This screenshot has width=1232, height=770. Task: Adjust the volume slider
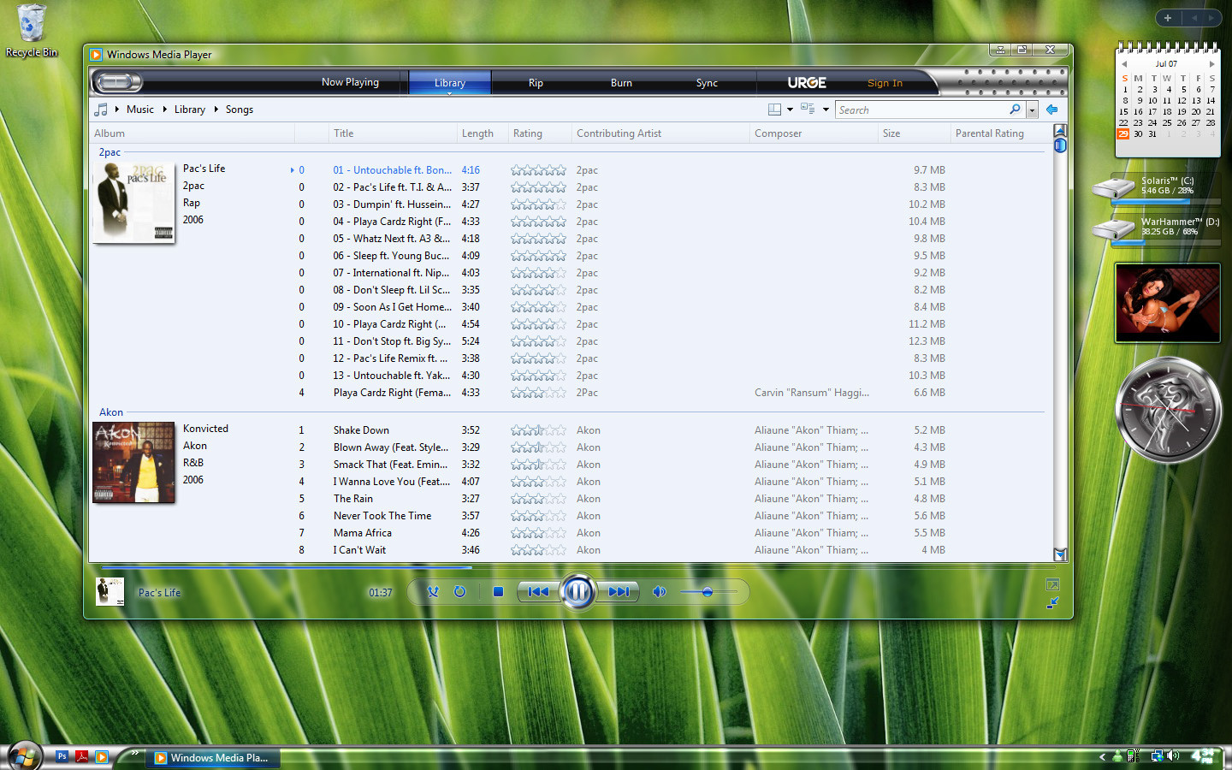click(708, 592)
